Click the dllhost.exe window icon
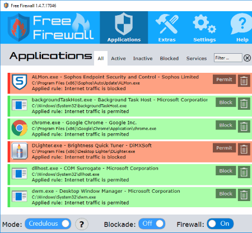Screen dimensions: 252x233 pyautogui.click(x=20, y=174)
